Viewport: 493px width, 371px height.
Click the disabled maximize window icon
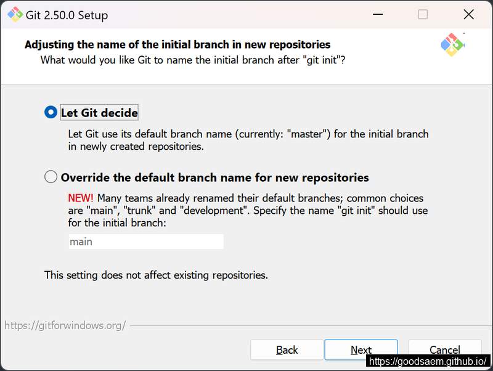423,14
